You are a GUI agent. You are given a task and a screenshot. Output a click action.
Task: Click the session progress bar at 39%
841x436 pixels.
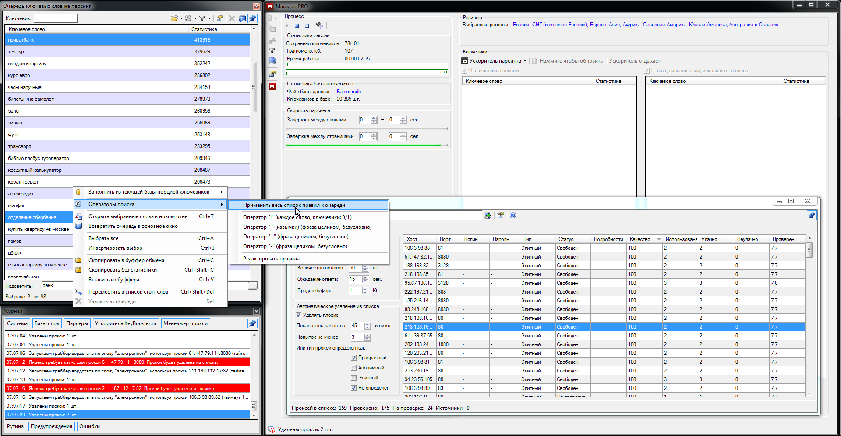click(x=367, y=69)
